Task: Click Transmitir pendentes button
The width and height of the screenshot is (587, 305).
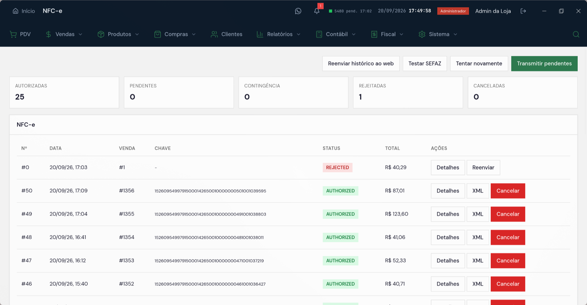Action: pos(544,63)
